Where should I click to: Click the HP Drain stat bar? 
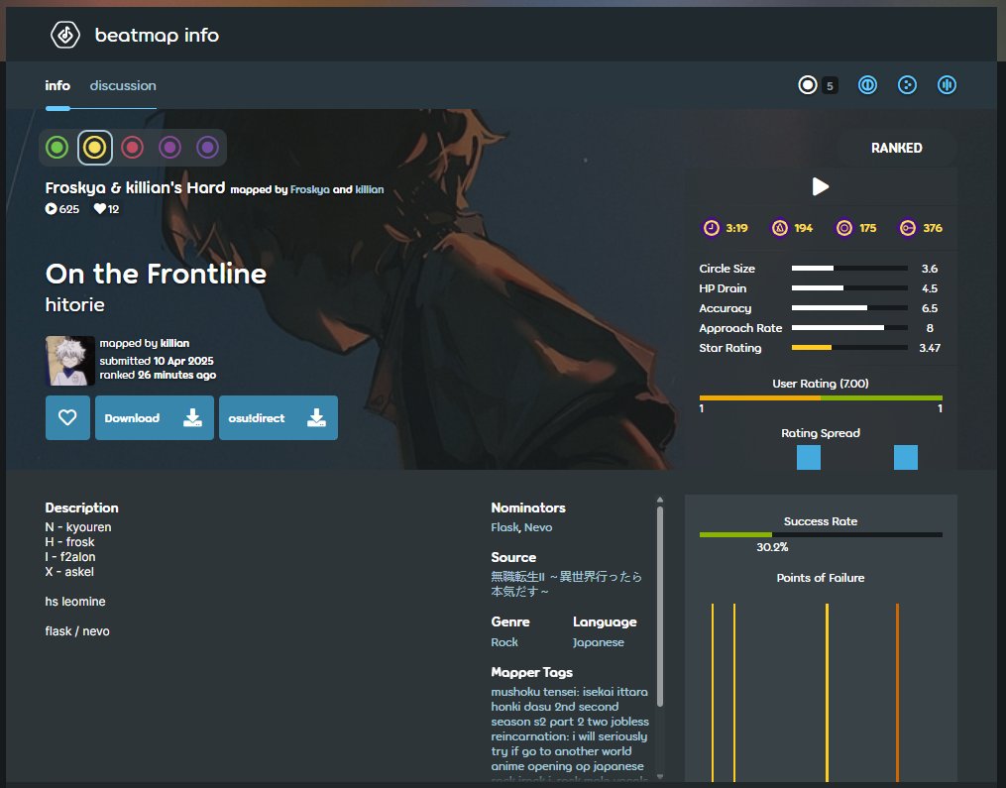point(849,288)
